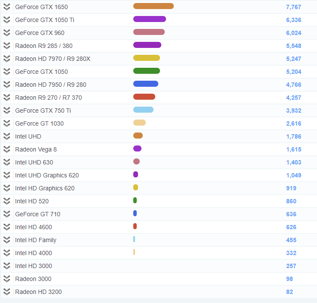The width and height of the screenshot is (317, 303).
Task: Click the yellow Radeon HD 7970 score bar
Action: (147, 58)
